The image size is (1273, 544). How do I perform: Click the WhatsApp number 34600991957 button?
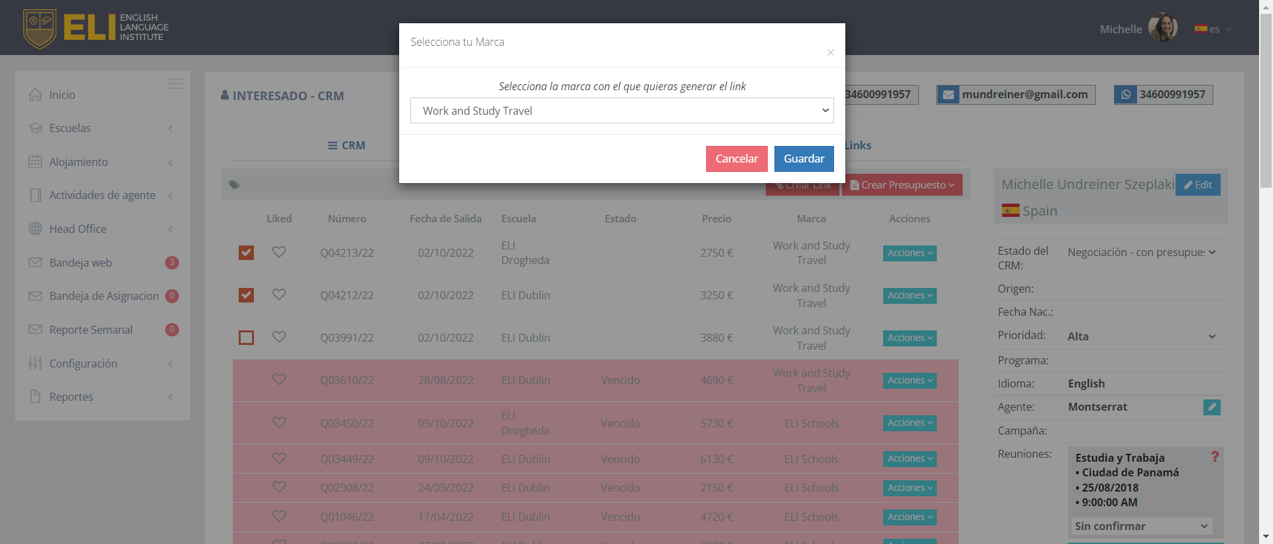pyautogui.click(x=1163, y=95)
